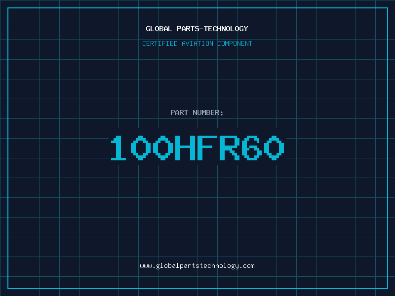This screenshot has height=296, width=395.
Task: Select the word CERTIFIED in the subtitle
Action: click(x=159, y=44)
